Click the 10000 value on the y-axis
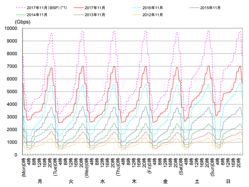Viewport: 249px width, 187px height. click(x=10, y=28)
